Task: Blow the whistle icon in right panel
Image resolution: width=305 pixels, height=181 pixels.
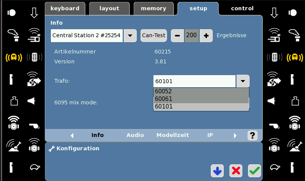Action: pos(274,126)
